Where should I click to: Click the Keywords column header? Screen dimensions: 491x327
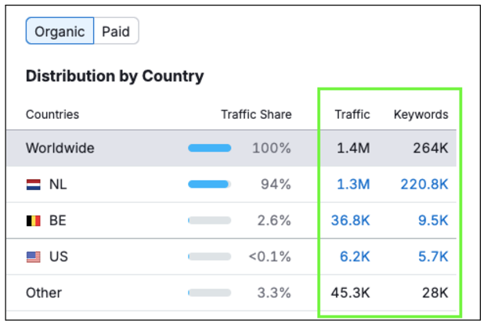(421, 114)
